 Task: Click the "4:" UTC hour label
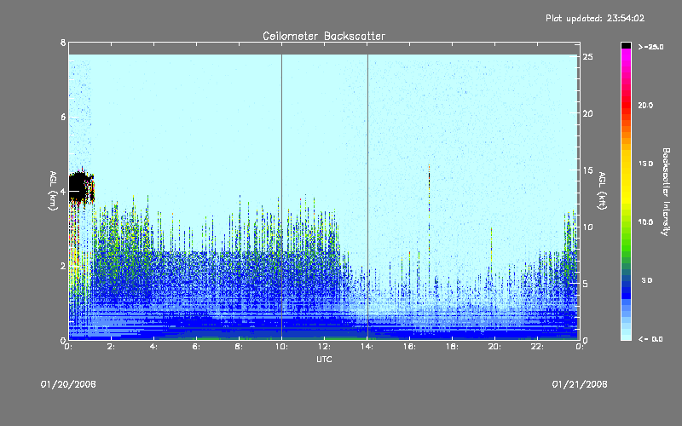pos(154,347)
